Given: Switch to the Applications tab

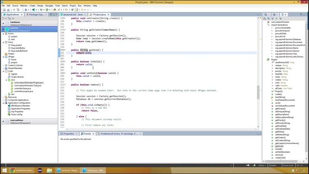Looking at the screenshot, I should coord(13,14).
